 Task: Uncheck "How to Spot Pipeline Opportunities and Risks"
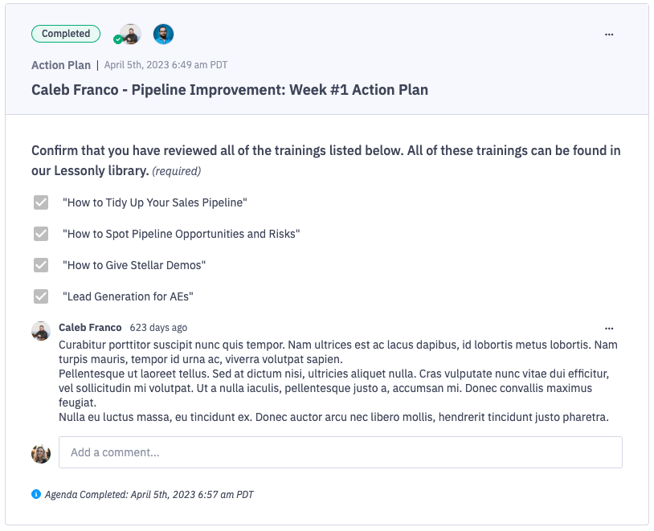point(41,234)
